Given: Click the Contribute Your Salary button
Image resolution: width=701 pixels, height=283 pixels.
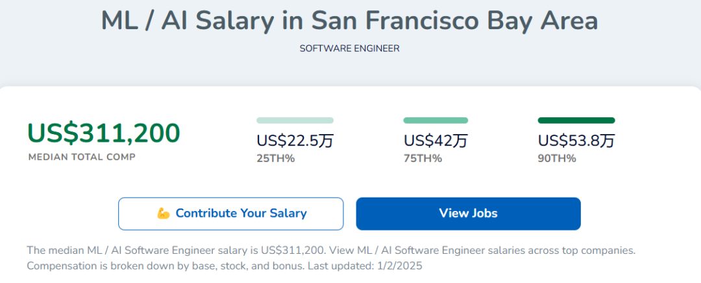Looking at the screenshot, I should pyautogui.click(x=230, y=214).
